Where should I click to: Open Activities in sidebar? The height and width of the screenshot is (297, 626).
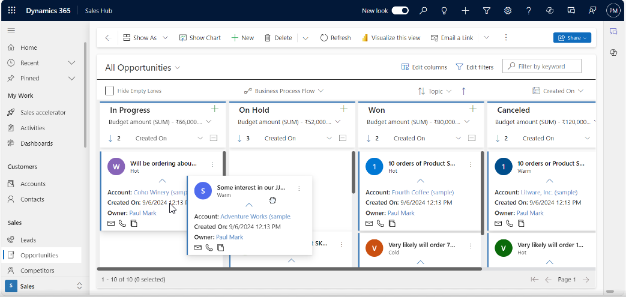(32, 128)
